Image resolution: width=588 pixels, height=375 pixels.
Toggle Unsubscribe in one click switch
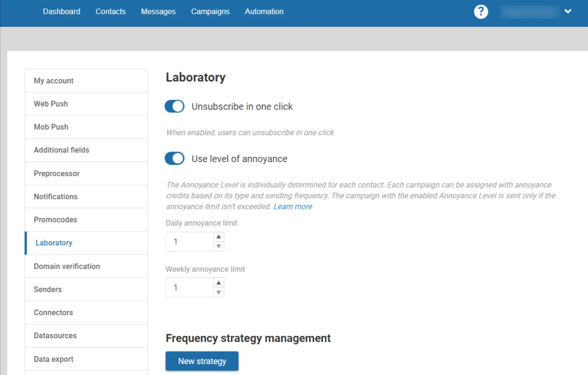tap(175, 106)
